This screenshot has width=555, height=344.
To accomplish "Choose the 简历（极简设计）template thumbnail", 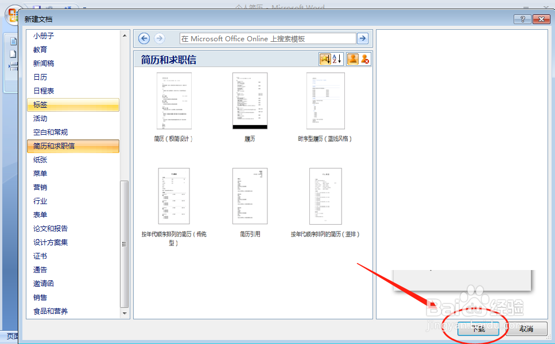I will [174, 101].
